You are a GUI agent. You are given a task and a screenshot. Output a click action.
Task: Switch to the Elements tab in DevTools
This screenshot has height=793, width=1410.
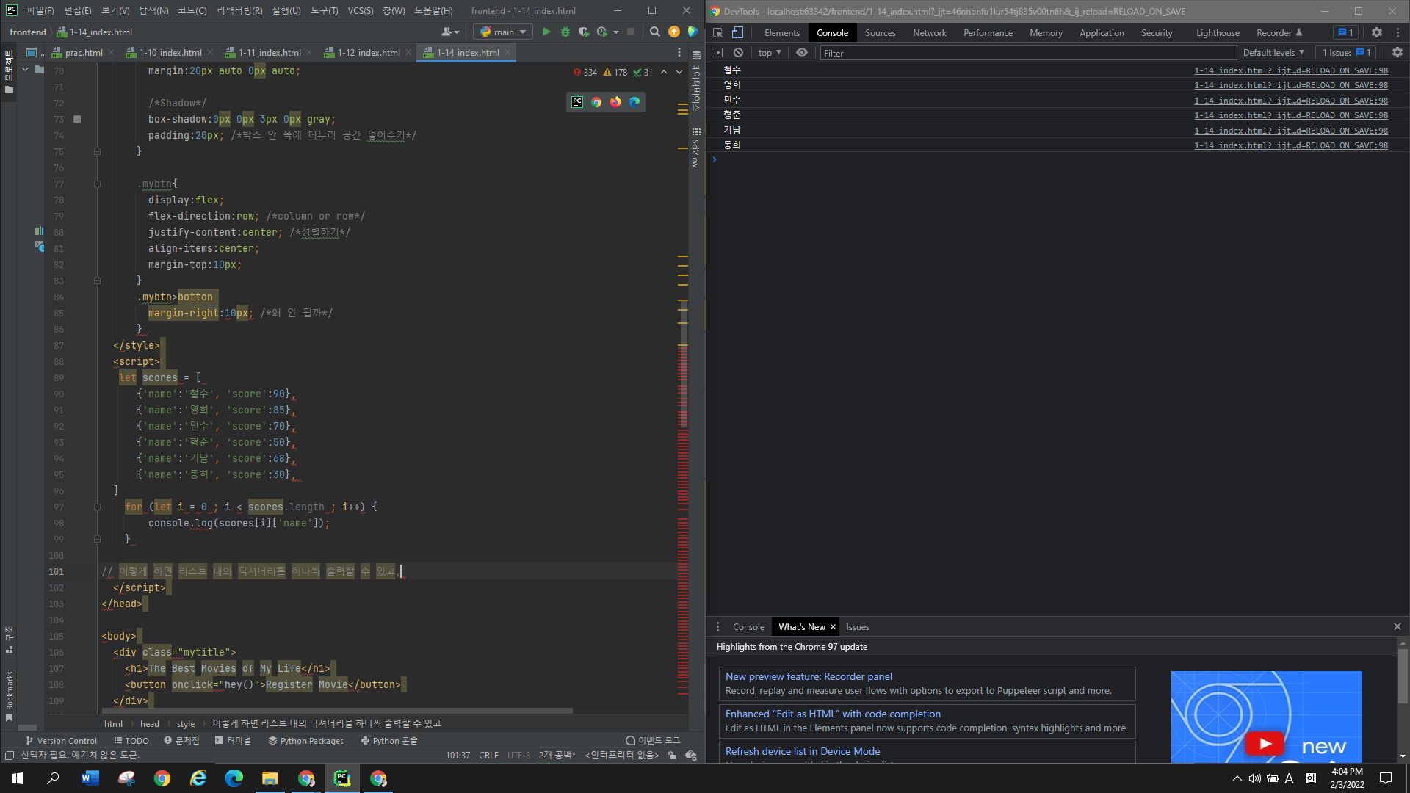pos(781,33)
